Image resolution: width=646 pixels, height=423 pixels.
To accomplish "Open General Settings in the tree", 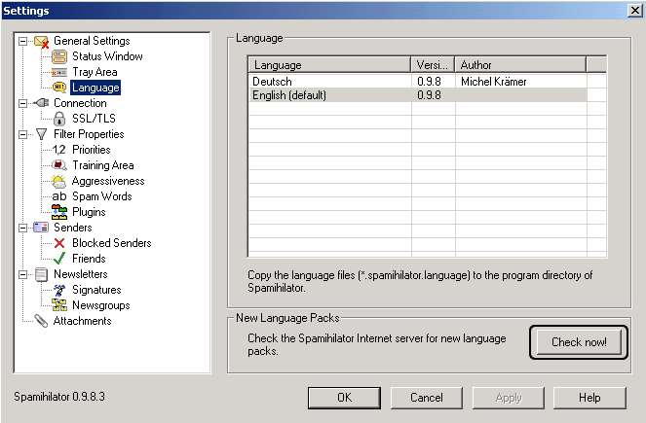I will point(92,41).
